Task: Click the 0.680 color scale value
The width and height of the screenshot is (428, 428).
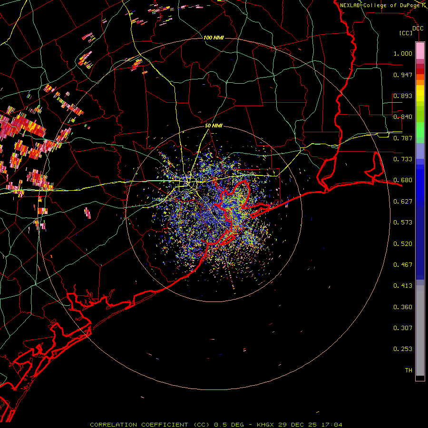Action: pyautogui.click(x=403, y=180)
